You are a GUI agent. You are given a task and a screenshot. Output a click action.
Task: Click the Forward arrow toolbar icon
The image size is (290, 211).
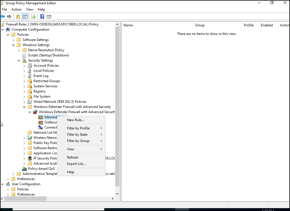click(9, 17)
